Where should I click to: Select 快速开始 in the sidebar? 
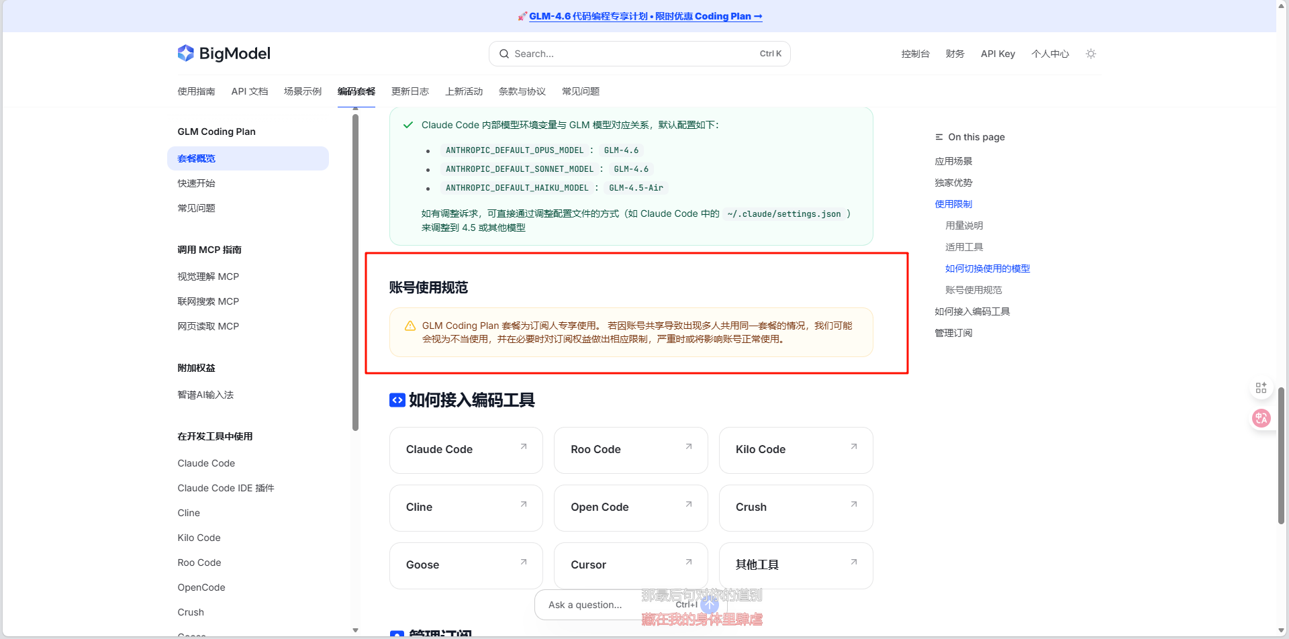[196, 183]
